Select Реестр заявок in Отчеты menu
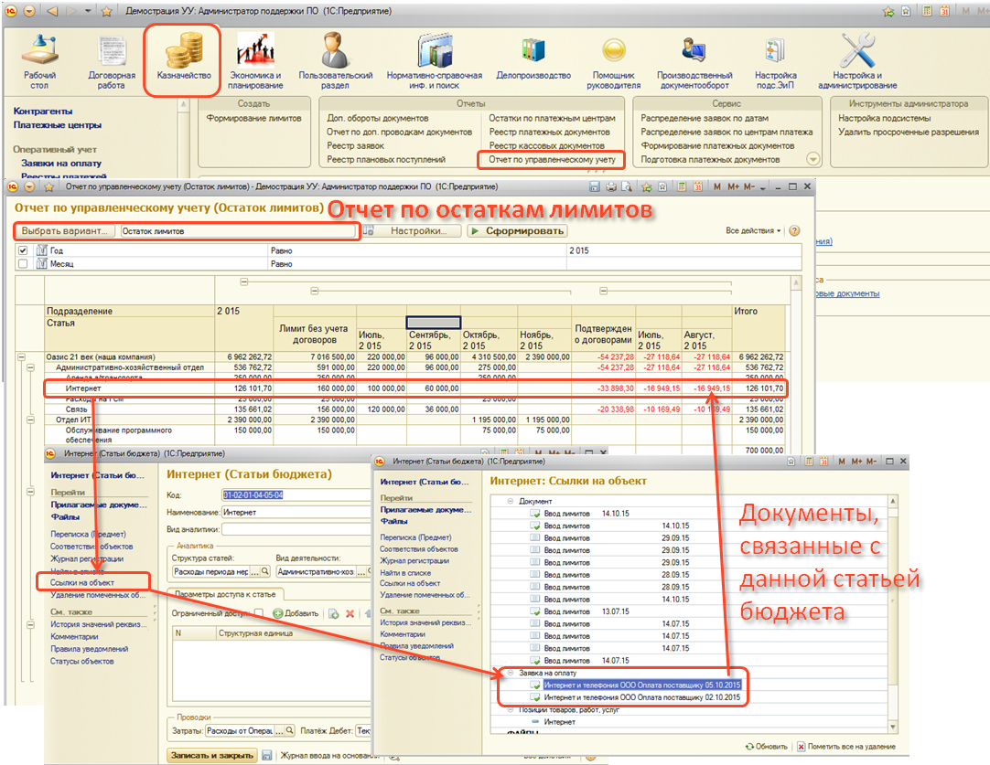 click(x=356, y=145)
